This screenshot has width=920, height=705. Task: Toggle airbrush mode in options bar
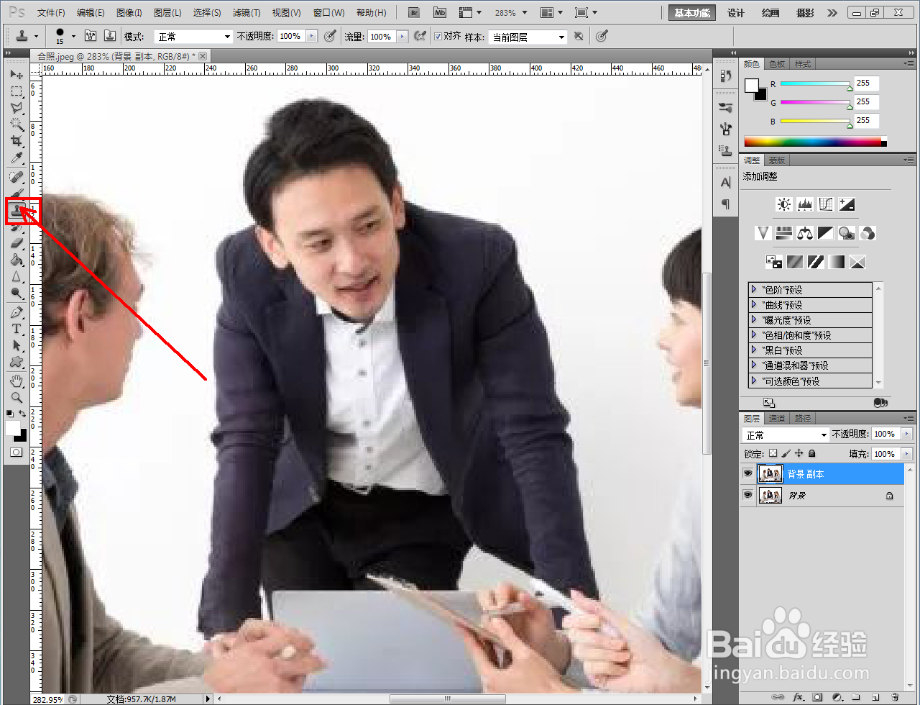point(419,36)
